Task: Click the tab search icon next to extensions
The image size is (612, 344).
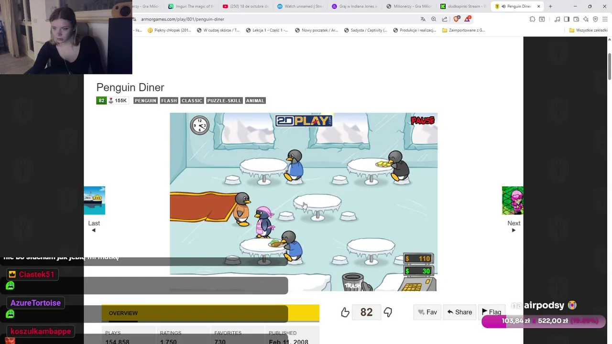Action: [x=542, y=19]
